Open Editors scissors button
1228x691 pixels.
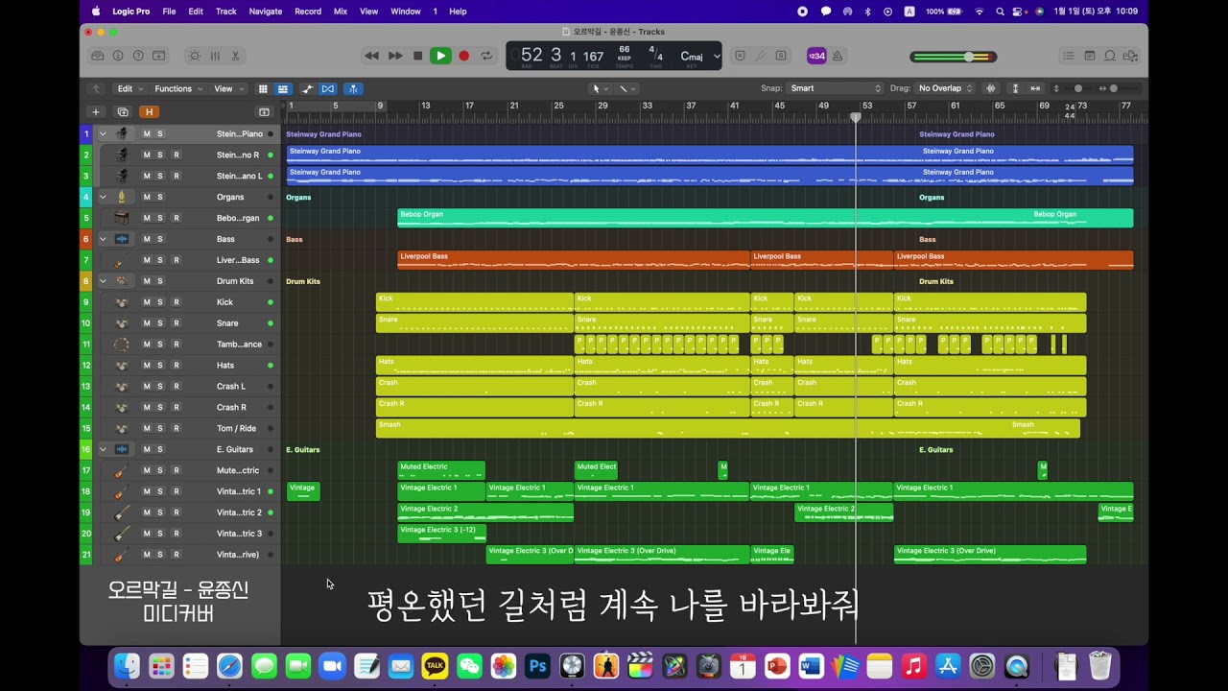click(235, 56)
